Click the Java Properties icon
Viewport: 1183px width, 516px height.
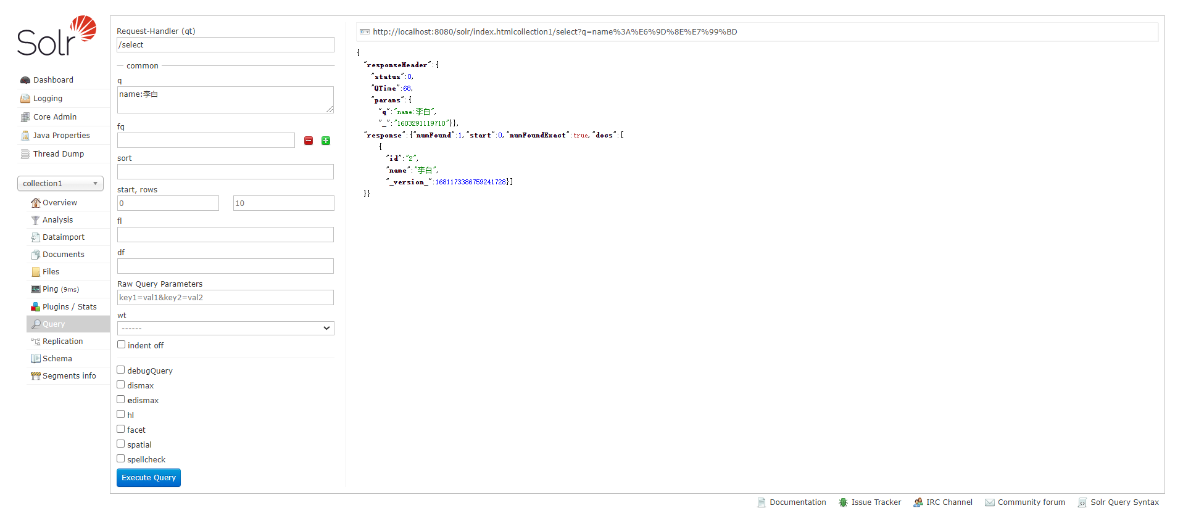point(25,136)
